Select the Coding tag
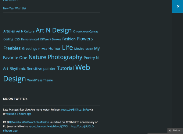This screenshot has height=134, width=183. tap(8, 40)
